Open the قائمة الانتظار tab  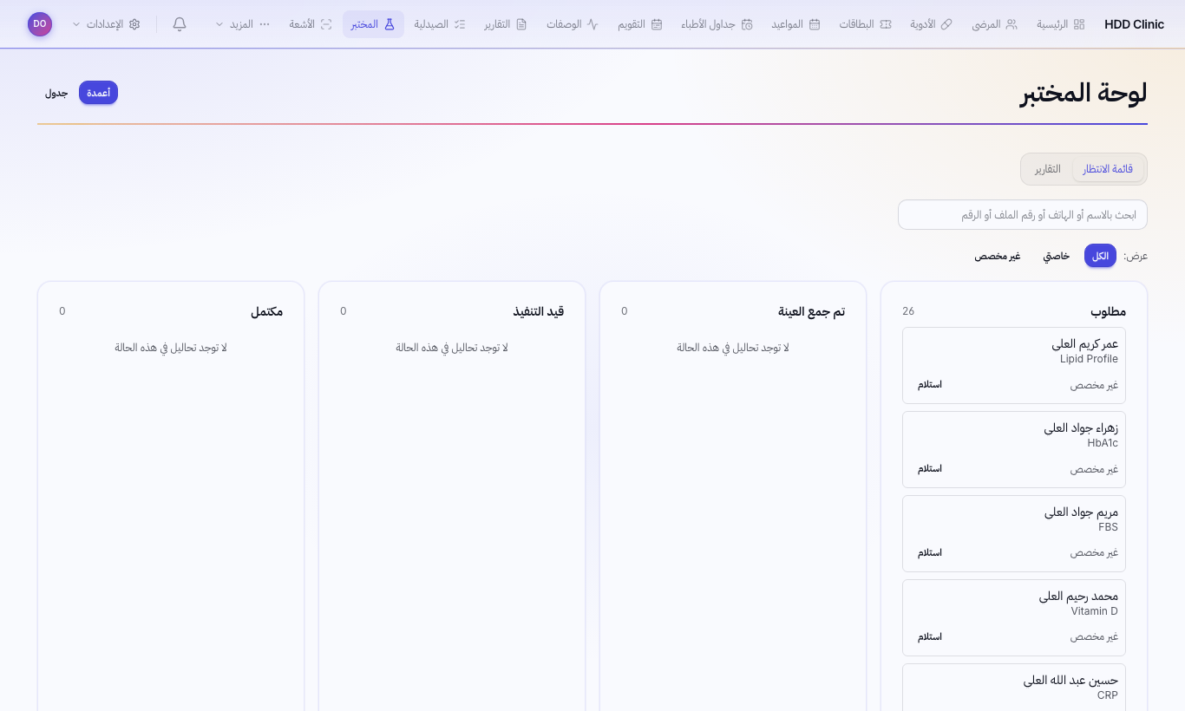(1108, 169)
